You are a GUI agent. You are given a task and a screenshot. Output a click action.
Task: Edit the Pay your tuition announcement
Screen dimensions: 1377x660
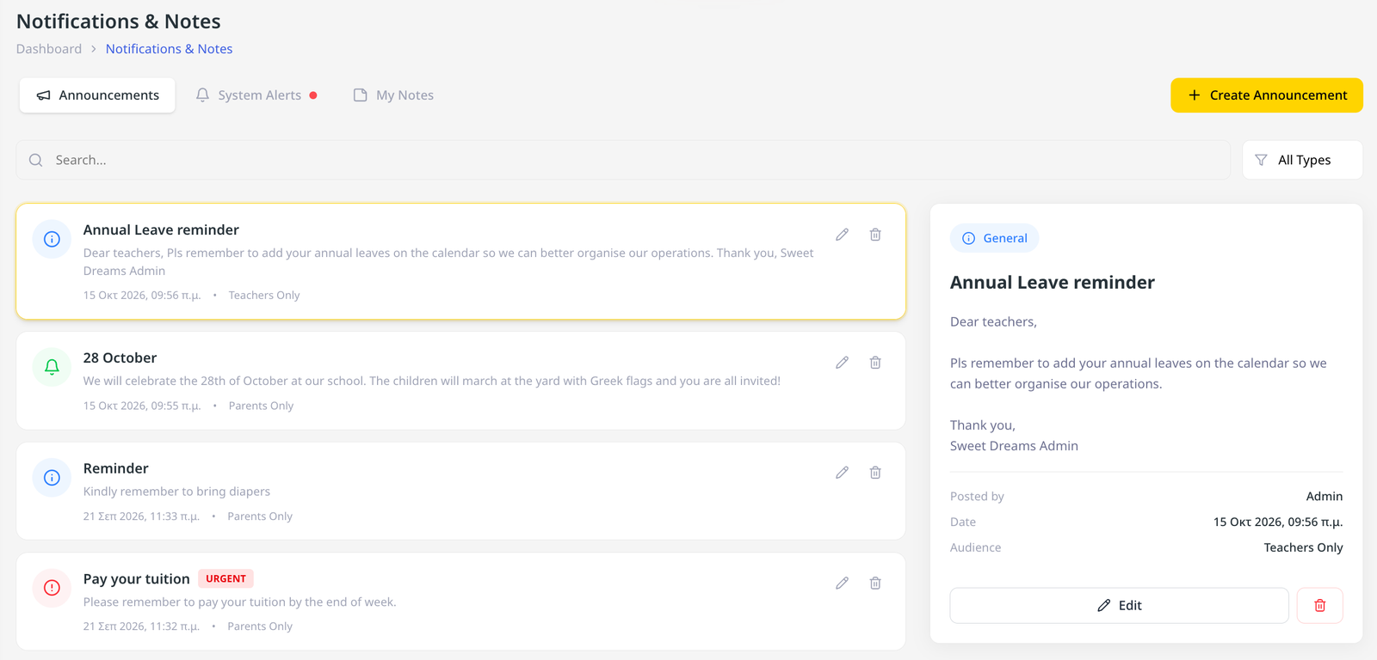coord(842,584)
